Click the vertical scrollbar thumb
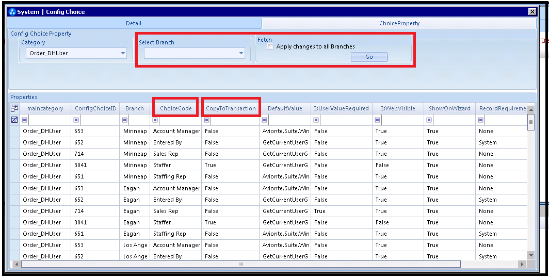The width and height of the screenshot is (549, 278). 531,122
